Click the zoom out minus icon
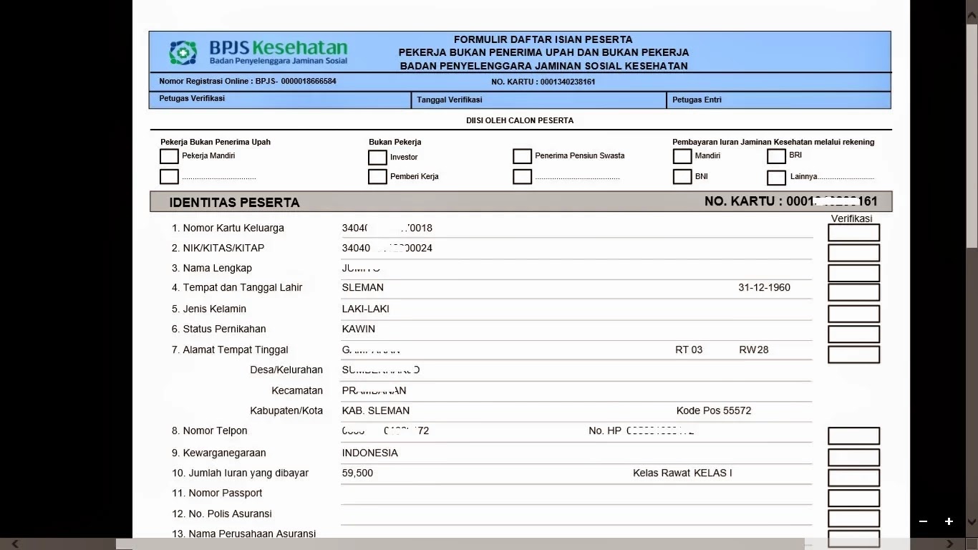This screenshot has width=978, height=550. [x=923, y=521]
